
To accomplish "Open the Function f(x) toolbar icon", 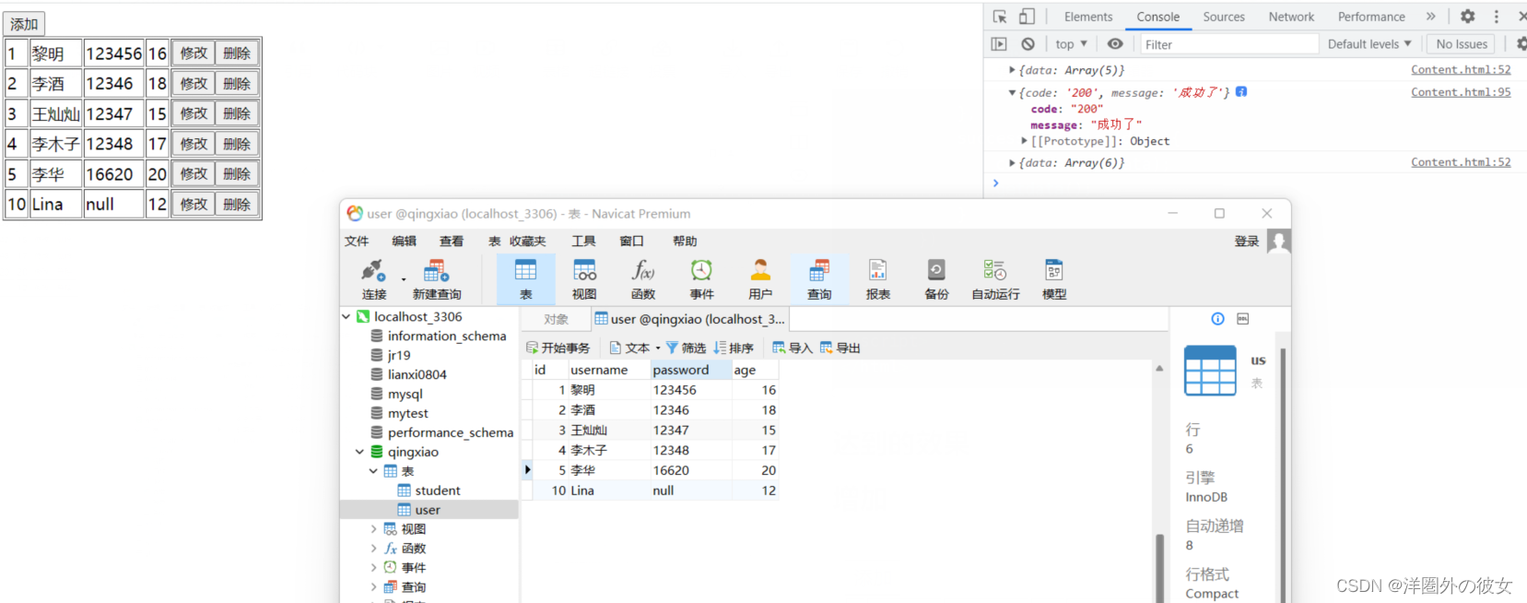I will tap(643, 279).
